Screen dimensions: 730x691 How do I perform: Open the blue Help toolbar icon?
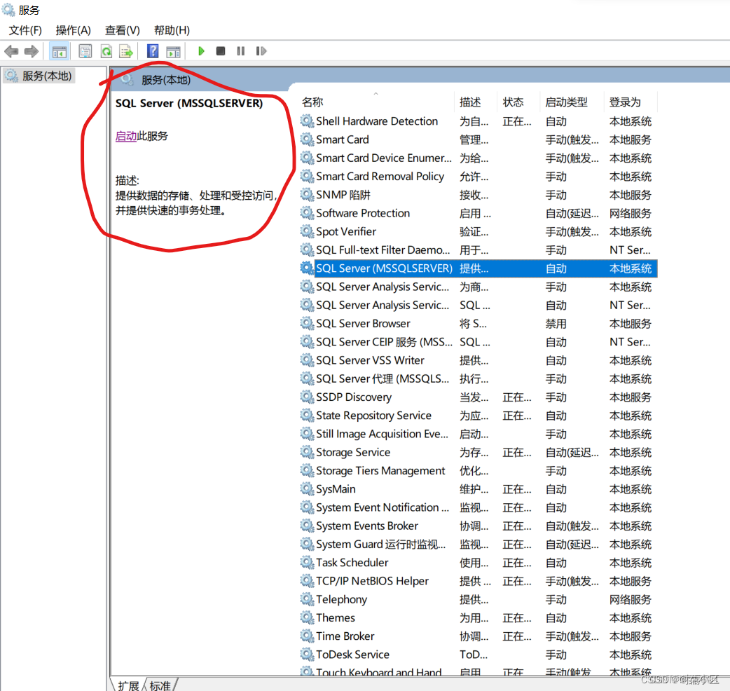(153, 51)
